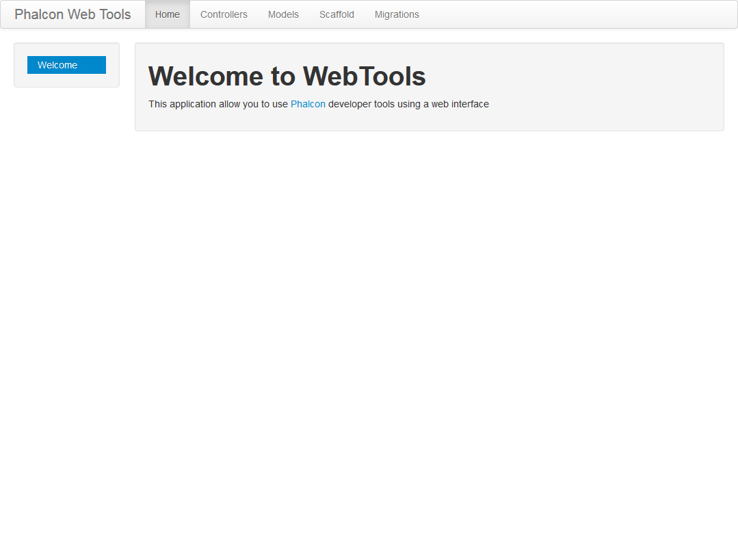
Task: Click the words "web interface" in description
Action: pos(460,104)
